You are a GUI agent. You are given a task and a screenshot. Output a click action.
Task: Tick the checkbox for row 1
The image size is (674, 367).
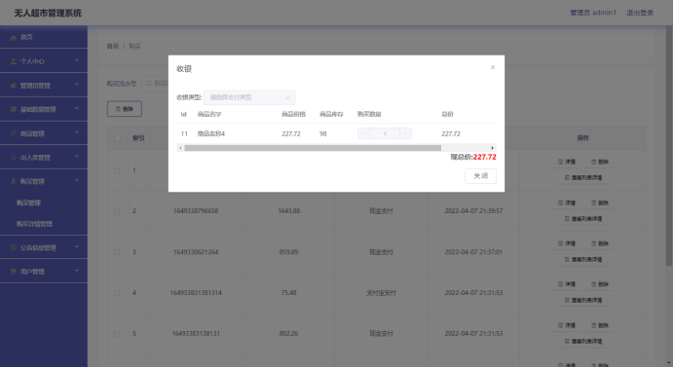pos(117,170)
